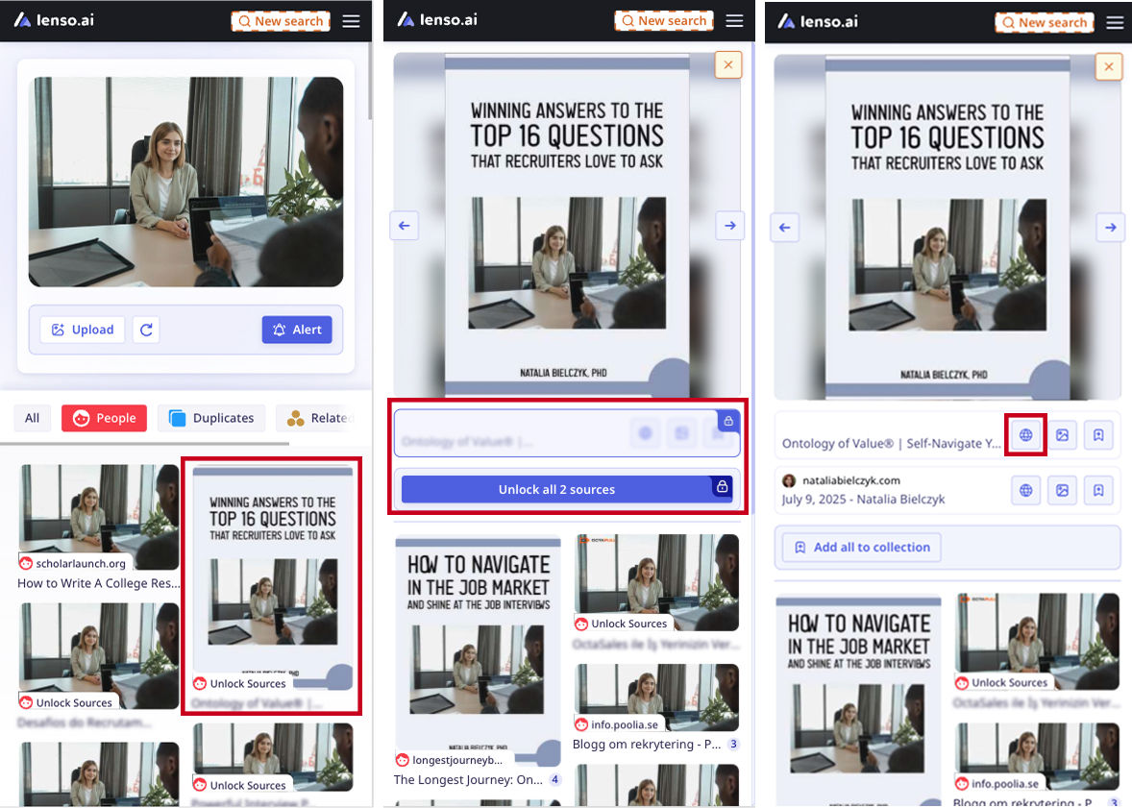This screenshot has width=1132, height=808.
Task: Select the All results tab
Action: (33, 418)
